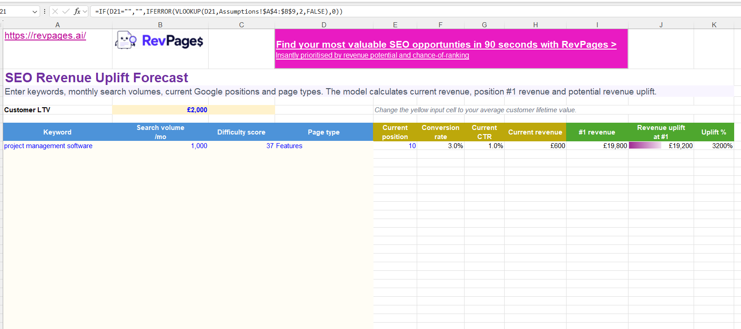Select column I header
This screenshot has height=329, width=741.
coord(597,25)
